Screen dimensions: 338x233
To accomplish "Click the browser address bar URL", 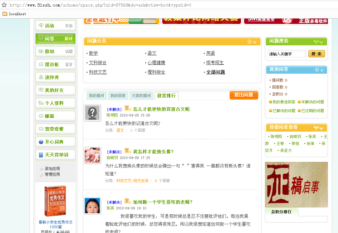I will click(x=100, y=5).
